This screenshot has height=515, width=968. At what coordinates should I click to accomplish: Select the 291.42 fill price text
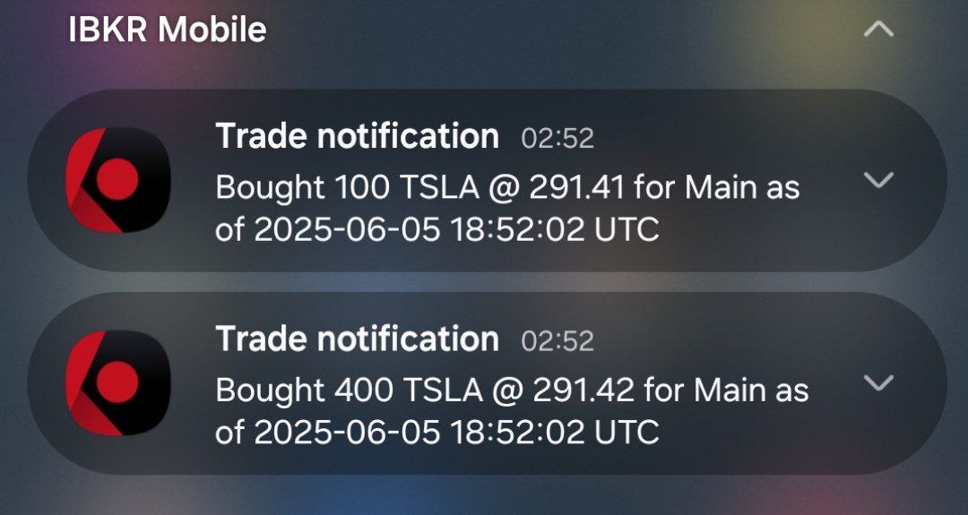pyautogui.click(x=583, y=391)
